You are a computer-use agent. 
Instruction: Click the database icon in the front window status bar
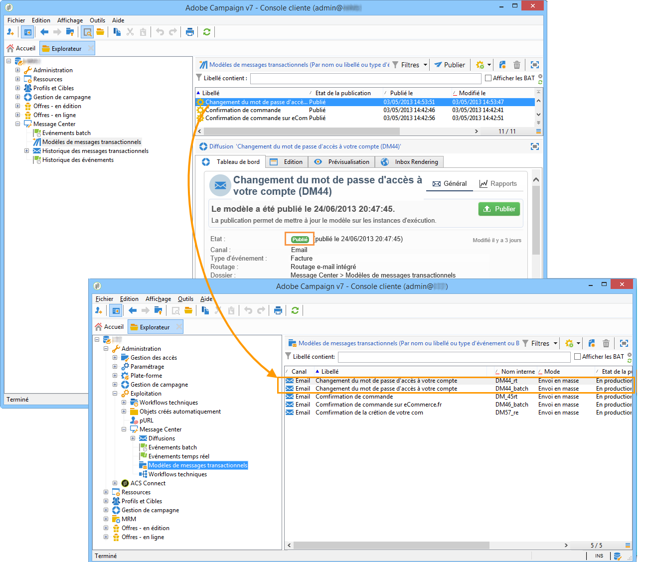coord(618,556)
